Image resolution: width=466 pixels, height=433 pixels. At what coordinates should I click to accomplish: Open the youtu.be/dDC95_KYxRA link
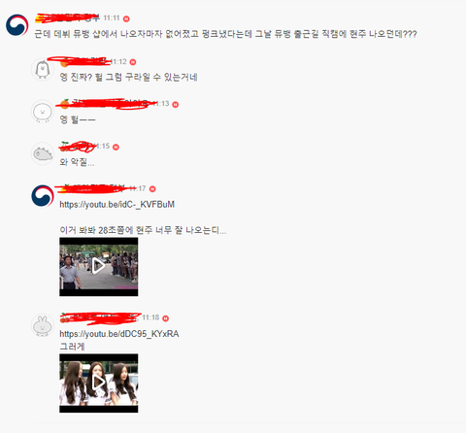pyautogui.click(x=119, y=334)
